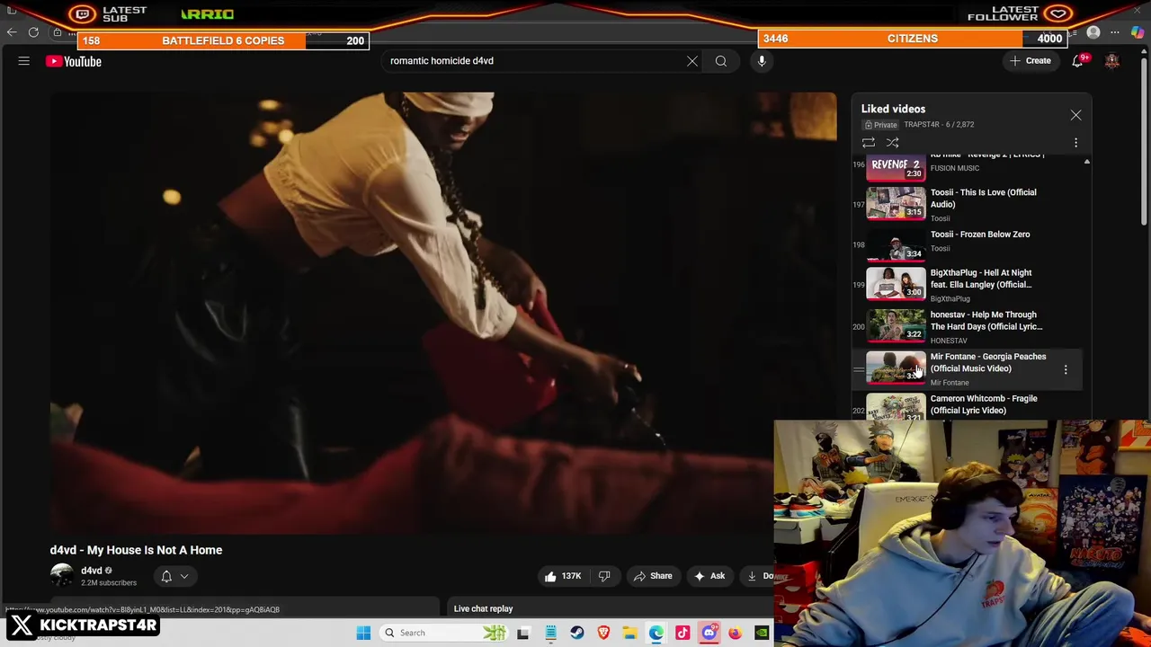The image size is (1151, 647).
Task: Close the Liked videos playlist panel
Action: (1075, 115)
